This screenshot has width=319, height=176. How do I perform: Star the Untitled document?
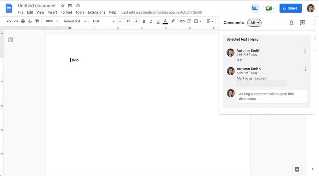(x=63, y=6)
